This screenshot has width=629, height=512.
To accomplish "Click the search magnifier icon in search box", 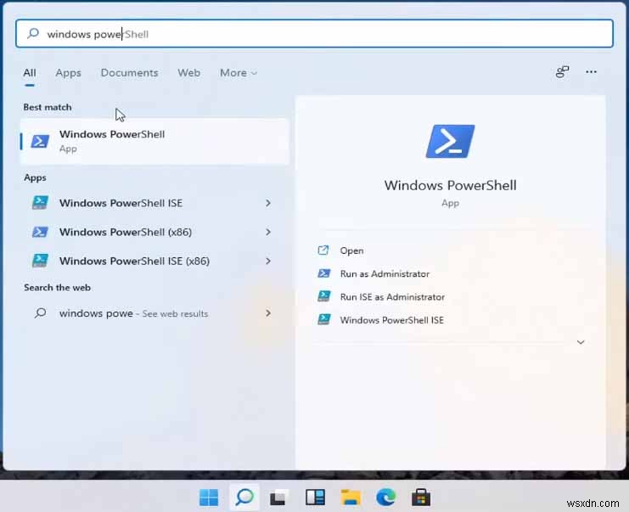I will [x=33, y=33].
